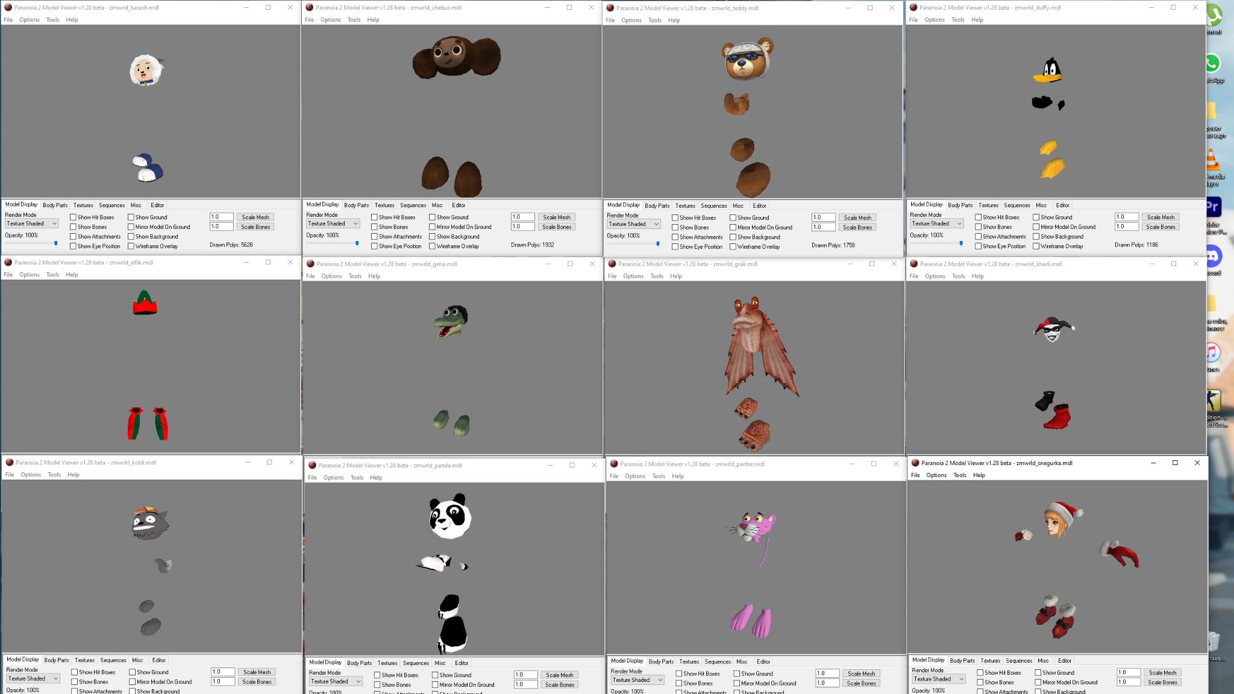Click the mesh scale value field in barash window

[221, 217]
